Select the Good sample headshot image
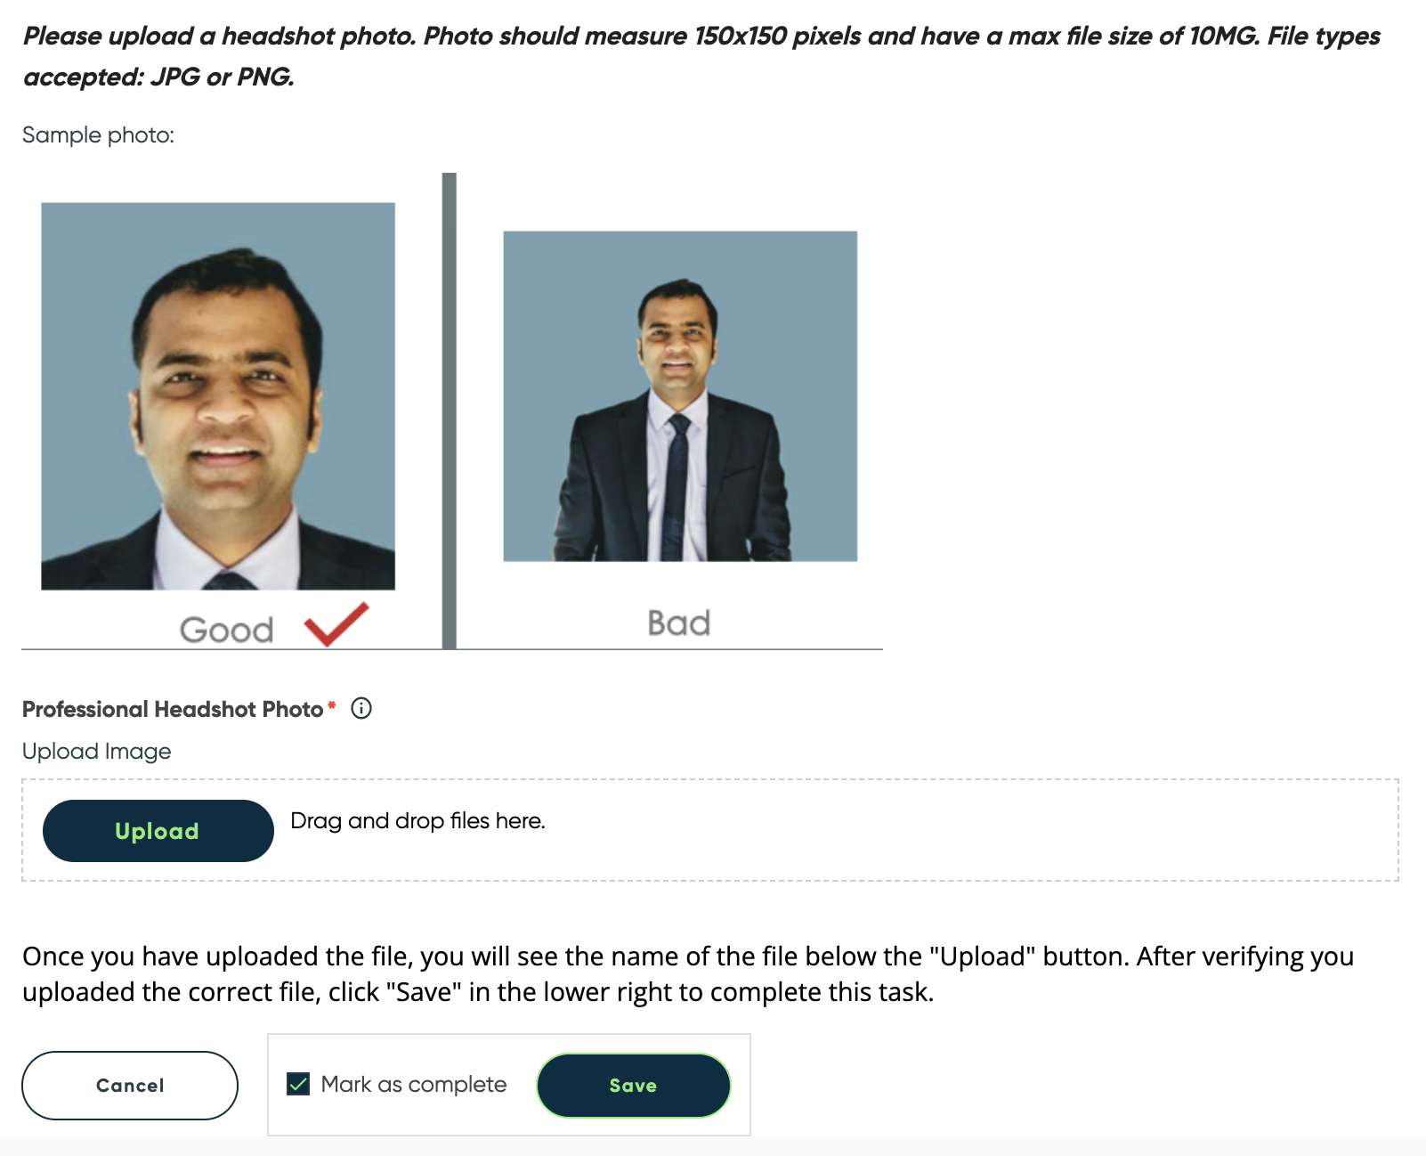 [x=218, y=396]
